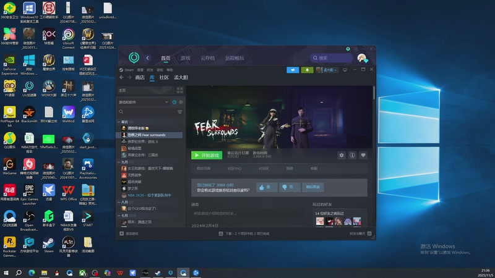Open downloads status in Steam bottom bar

(x=244, y=234)
